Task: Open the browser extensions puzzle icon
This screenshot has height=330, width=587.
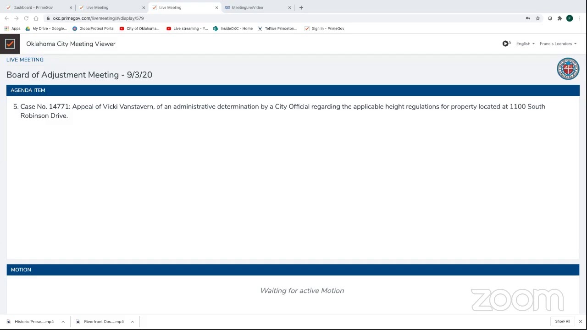Action: pyautogui.click(x=559, y=18)
